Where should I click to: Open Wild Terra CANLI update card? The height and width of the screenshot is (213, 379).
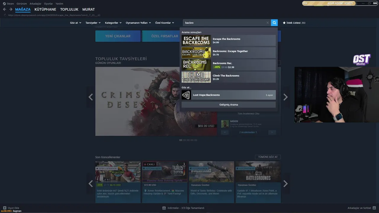165,182
